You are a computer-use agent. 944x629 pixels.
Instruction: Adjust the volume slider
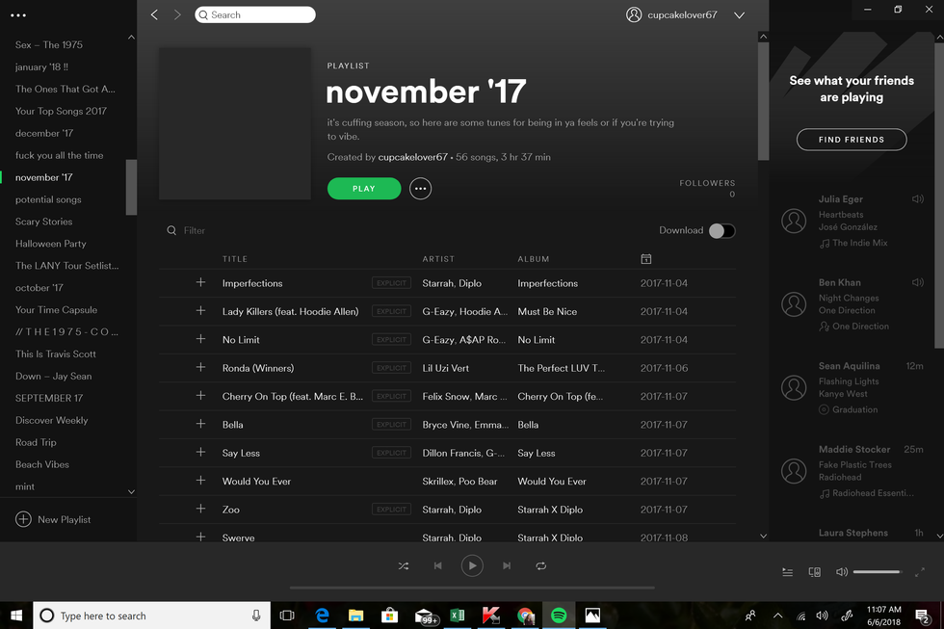tap(877, 572)
